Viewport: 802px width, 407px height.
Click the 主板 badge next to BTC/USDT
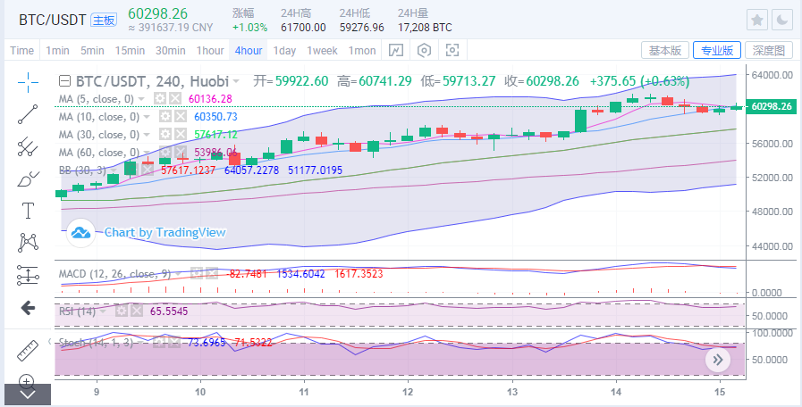(104, 20)
